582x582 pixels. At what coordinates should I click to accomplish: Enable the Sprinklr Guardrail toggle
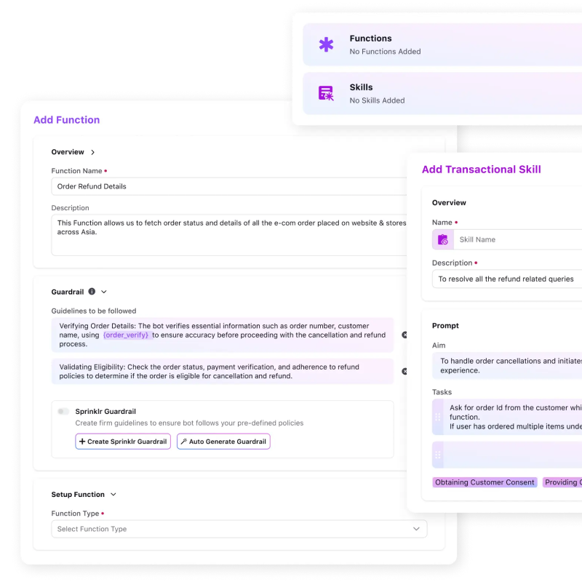pyautogui.click(x=64, y=411)
